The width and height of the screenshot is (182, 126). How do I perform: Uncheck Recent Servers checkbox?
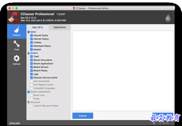point(31,67)
